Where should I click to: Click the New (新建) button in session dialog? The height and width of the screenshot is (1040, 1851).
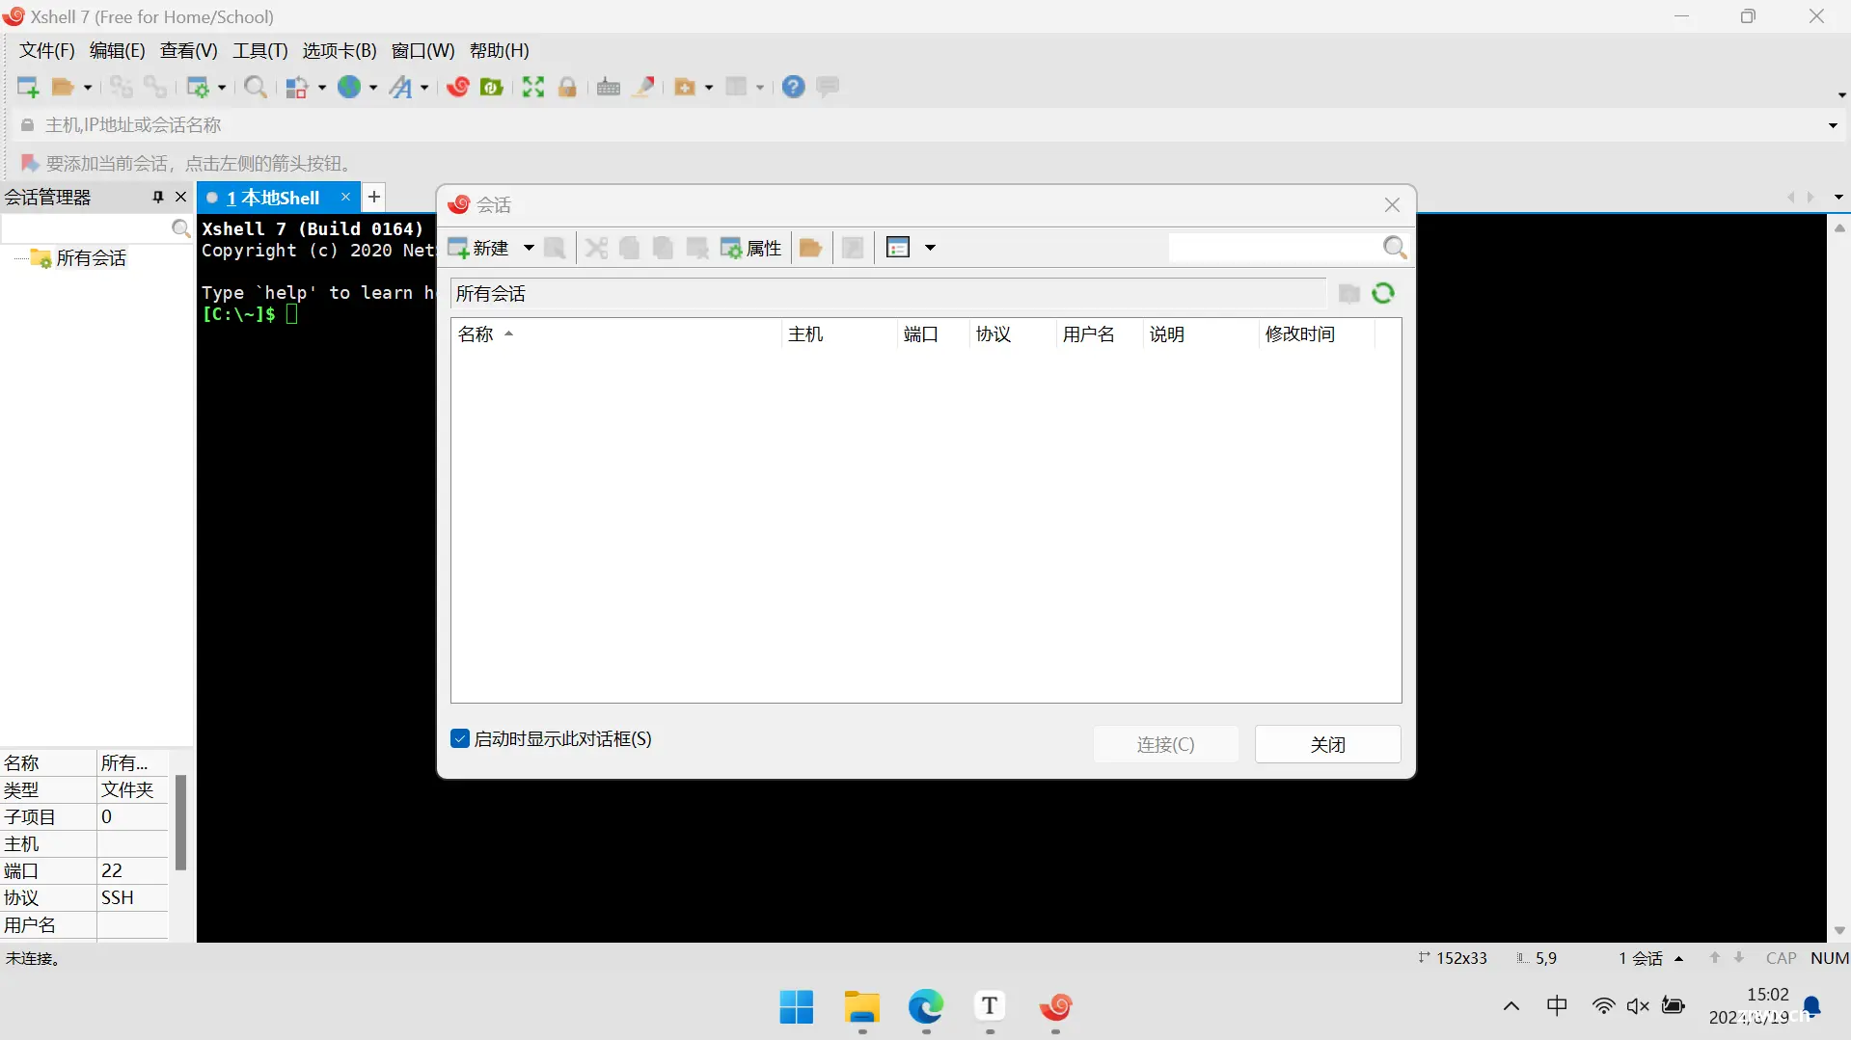pyautogui.click(x=478, y=248)
